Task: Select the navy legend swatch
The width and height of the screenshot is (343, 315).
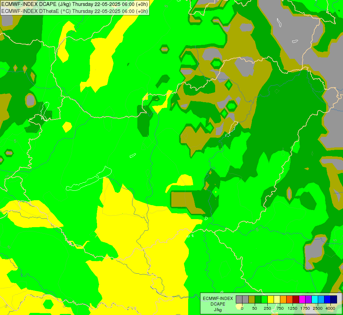Action: coord(334,300)
